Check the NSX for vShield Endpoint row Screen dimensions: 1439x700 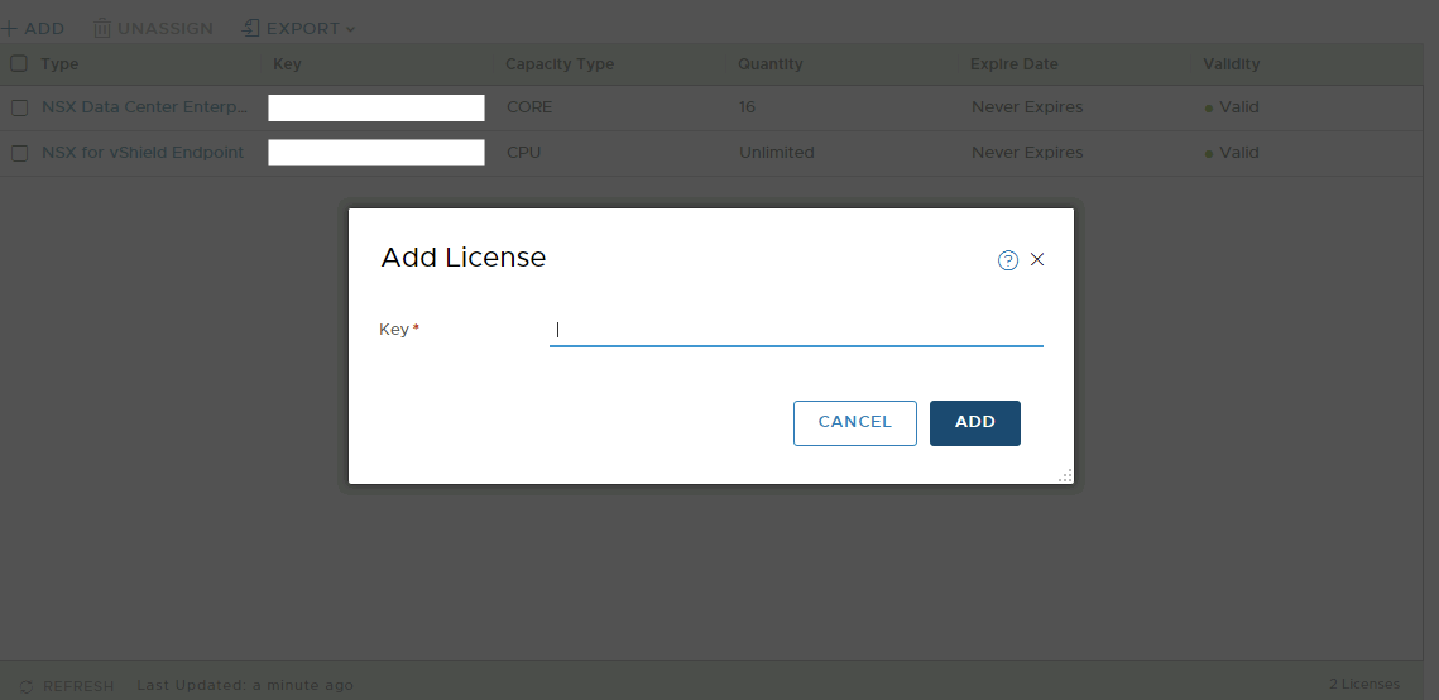(20, 154)
